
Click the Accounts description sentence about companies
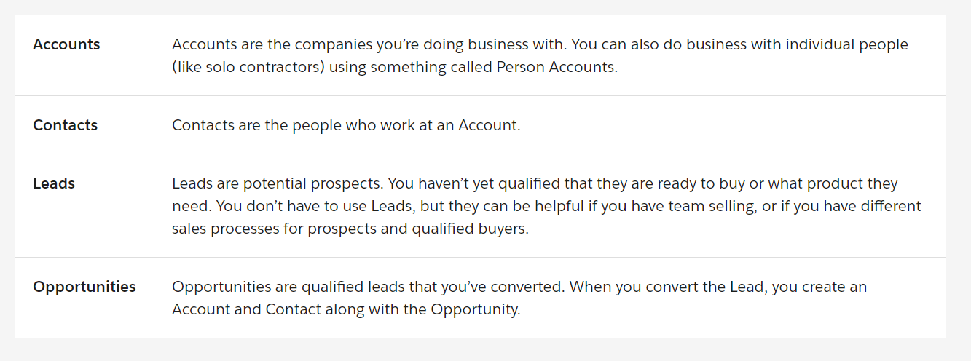pyautogui.click(x=369, y=44)
